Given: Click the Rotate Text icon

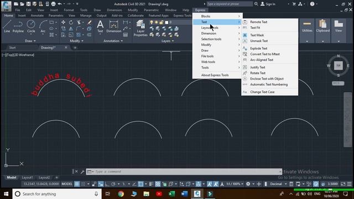Looking at the screenshot, I should 245,73.
